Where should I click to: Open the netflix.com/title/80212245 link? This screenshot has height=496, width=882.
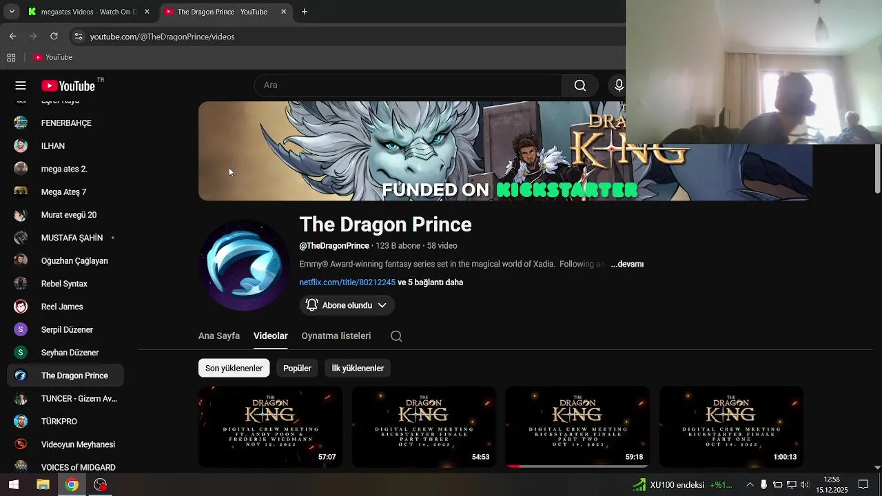tap(347, 282)
